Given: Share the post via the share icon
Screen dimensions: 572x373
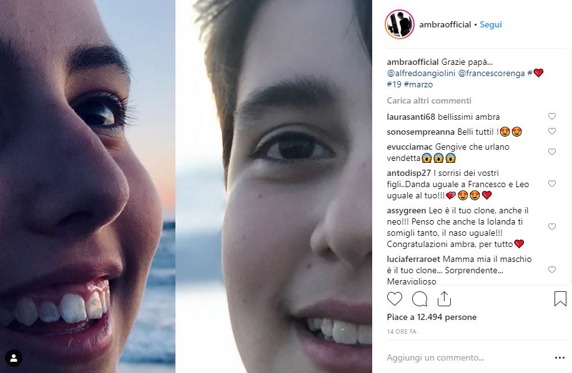Looking at the screenshot, I should (x=444, y=299).
